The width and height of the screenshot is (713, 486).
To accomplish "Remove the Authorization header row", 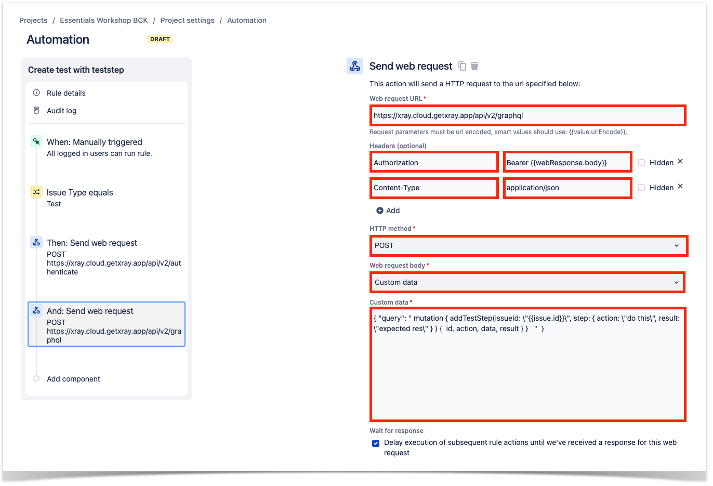I will 680,162.
